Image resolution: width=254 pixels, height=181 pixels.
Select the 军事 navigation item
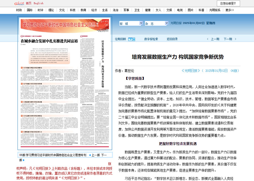[126, 10]
